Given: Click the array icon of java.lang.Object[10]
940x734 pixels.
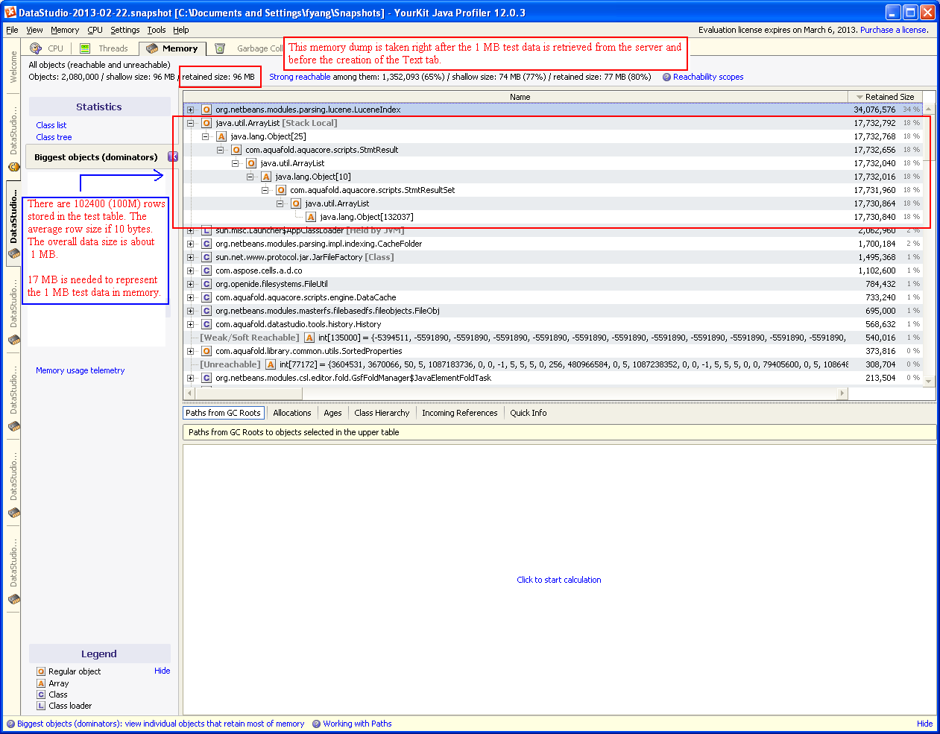Looking at the screenshot, I should (x=266, y=177).
